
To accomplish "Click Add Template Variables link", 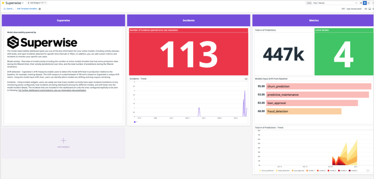I will pyautogui.click(x=27, y=9).
